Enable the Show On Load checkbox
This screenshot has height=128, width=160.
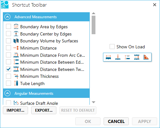(112, 47)
